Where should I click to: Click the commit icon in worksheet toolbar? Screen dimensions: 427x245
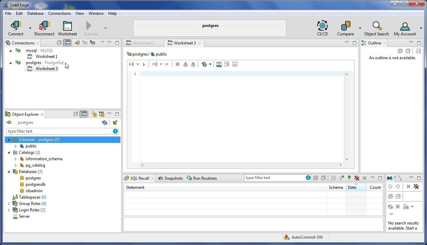coord(185,64)
